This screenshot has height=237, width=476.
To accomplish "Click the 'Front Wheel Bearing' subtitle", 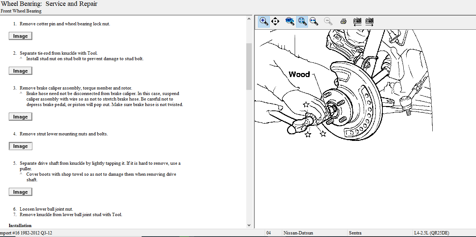I will [21, 11].
